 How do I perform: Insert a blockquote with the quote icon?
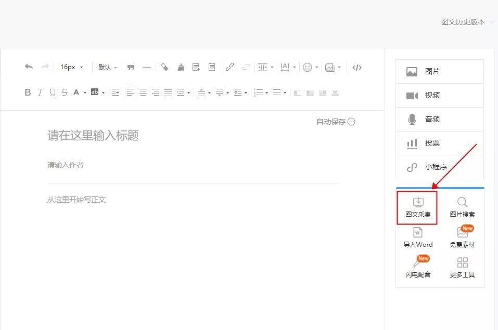click(131, 67)
